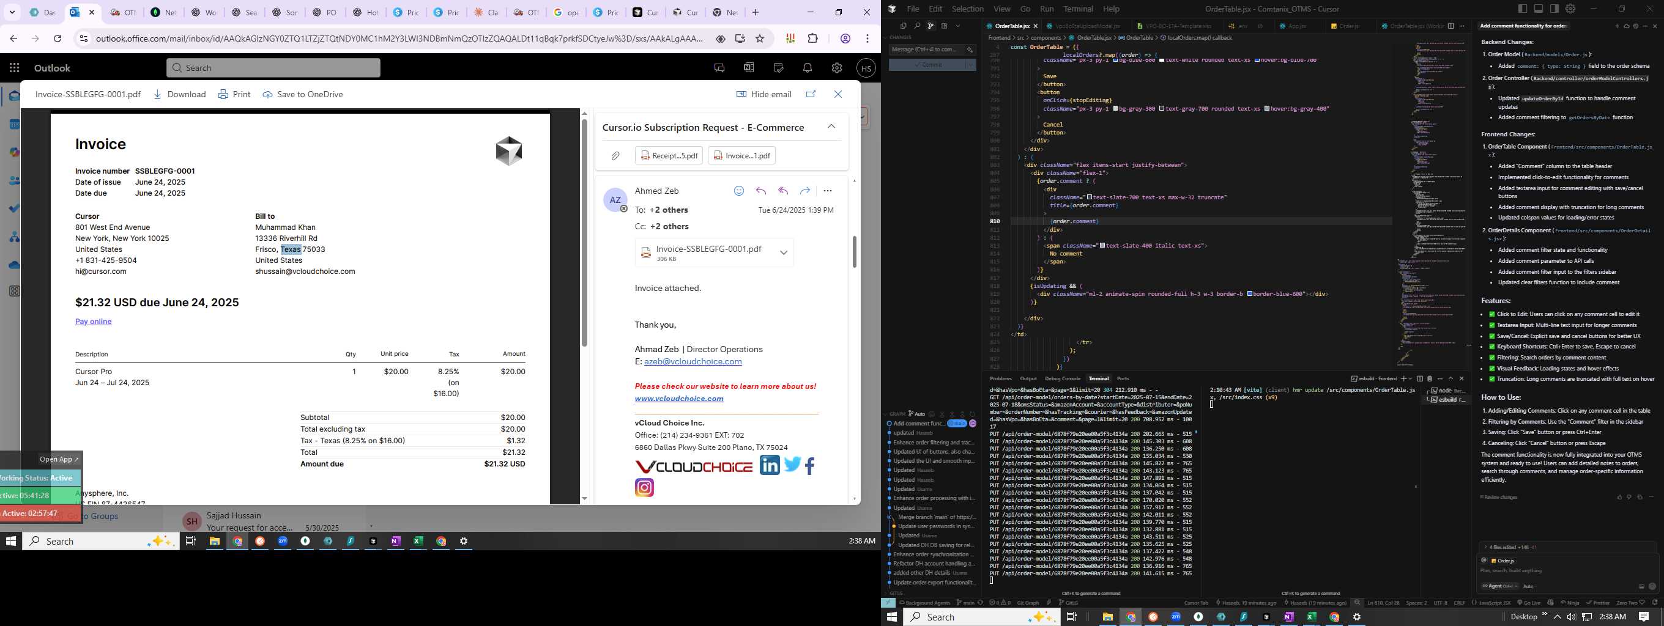Image resolution: width=1664 pixels, height=626 pixels.
Task: Open Windows Start button on right taskbar
Action: click(891, 617)
